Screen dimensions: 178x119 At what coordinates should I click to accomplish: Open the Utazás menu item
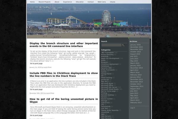tap(112, 2)
